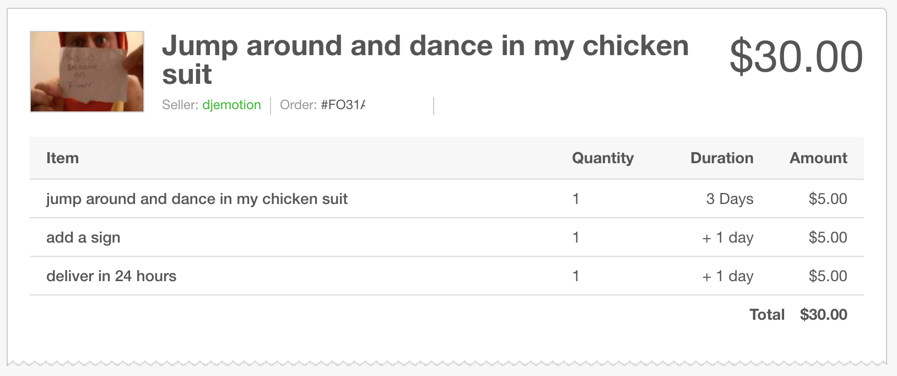
Task: Click the '3 Days' duration value
Action: 730,199
